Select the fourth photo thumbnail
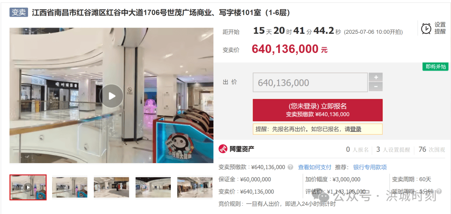The width and height of the screenshot is (451, 214). point(153,187)
